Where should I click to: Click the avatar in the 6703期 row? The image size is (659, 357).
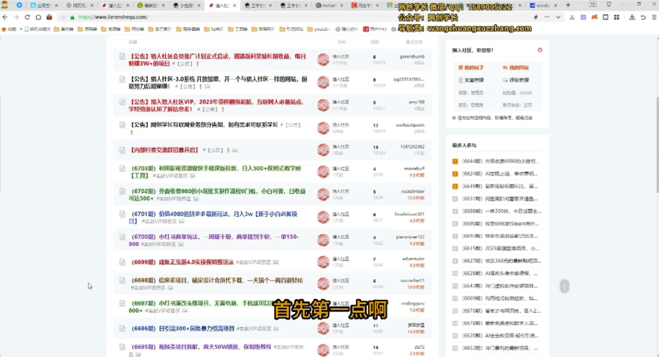coord(323,171)
